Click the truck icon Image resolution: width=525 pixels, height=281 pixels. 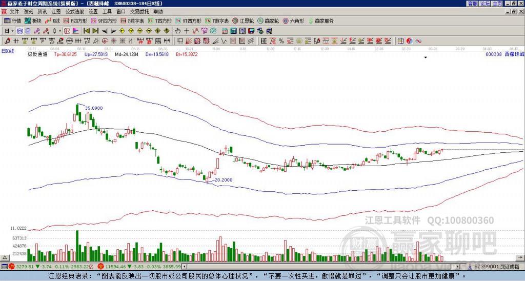(269, 31)
